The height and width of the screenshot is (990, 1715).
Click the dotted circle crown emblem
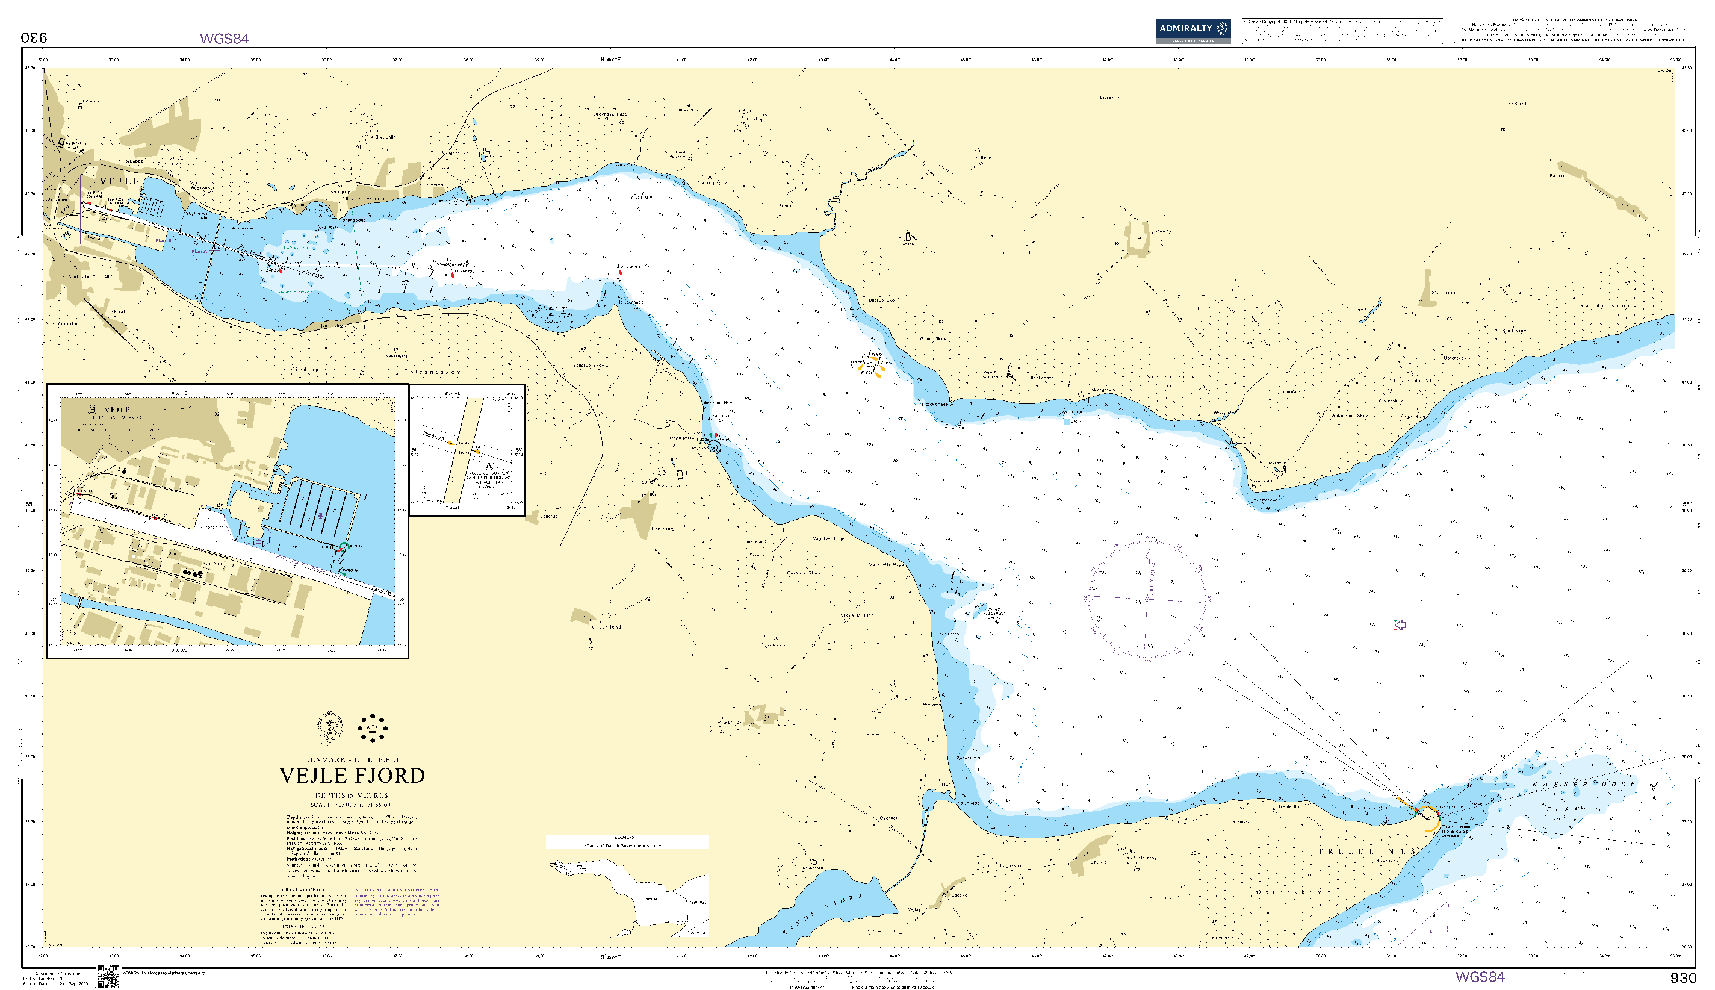pos(373,728)
